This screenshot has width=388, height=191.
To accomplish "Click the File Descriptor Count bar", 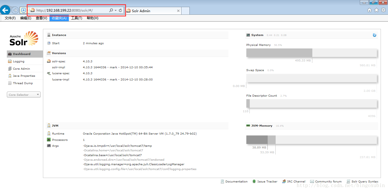I will [311, 104].
